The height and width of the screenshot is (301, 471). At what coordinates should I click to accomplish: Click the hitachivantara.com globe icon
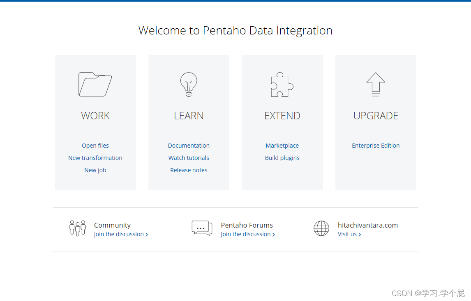tap(321, 228)
